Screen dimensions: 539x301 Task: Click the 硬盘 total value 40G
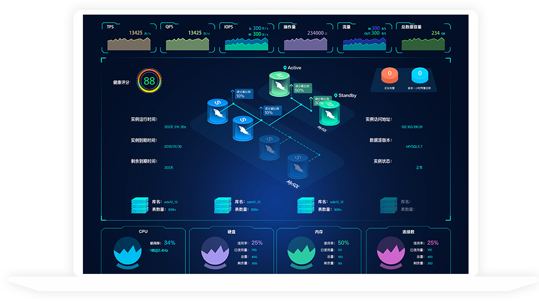tap(254, 257)
